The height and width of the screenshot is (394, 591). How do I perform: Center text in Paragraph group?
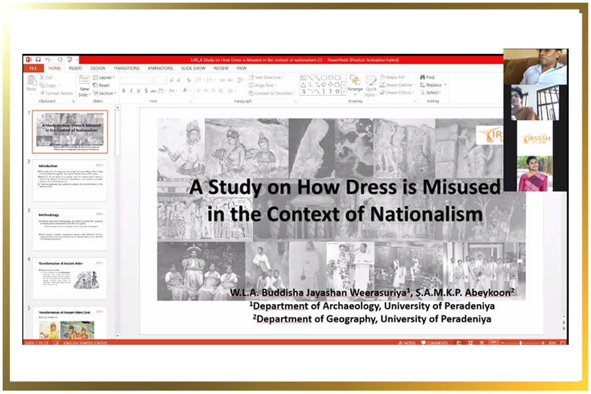[206, 91]
